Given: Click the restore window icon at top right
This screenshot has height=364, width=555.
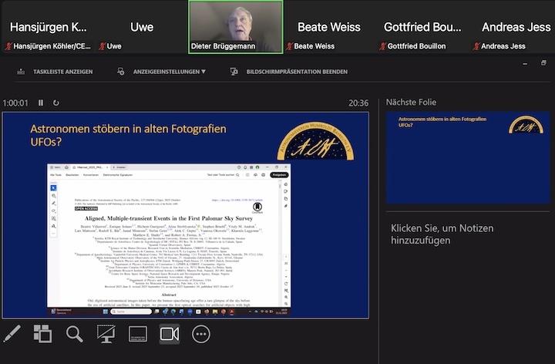Looking at the screenshot, I should pyautogui.click(x=544, y=63).
